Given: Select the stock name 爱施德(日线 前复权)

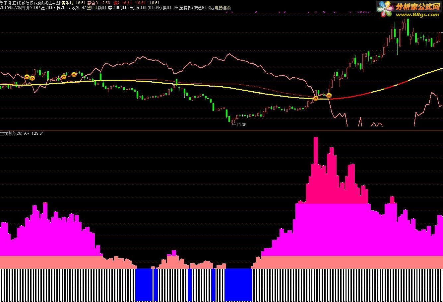Looking at the screenshot, I should coord(17,3).
